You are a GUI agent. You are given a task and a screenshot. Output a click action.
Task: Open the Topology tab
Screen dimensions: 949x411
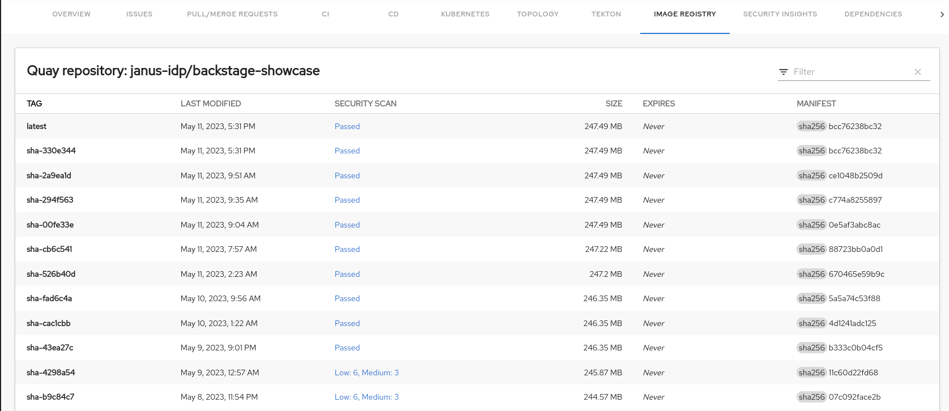pos(537,14)
